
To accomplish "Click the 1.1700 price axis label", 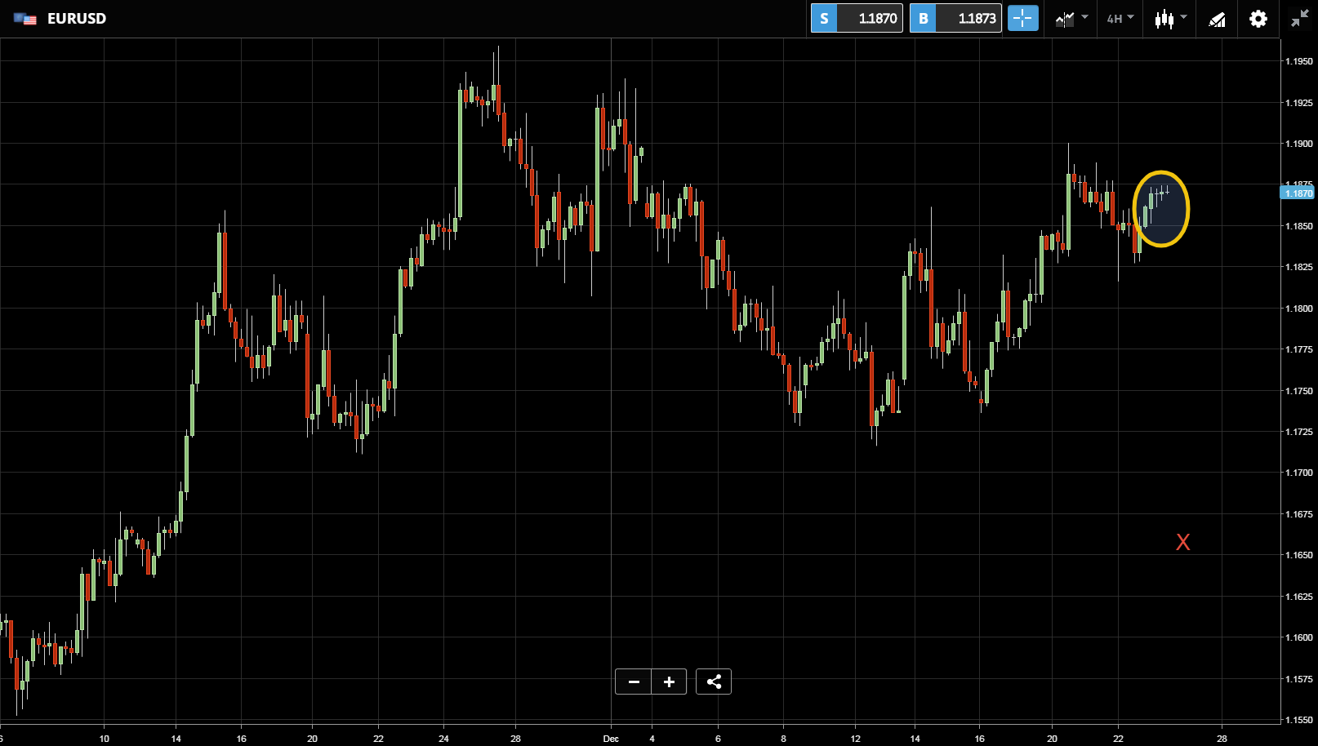I will tap(1299, 473).
